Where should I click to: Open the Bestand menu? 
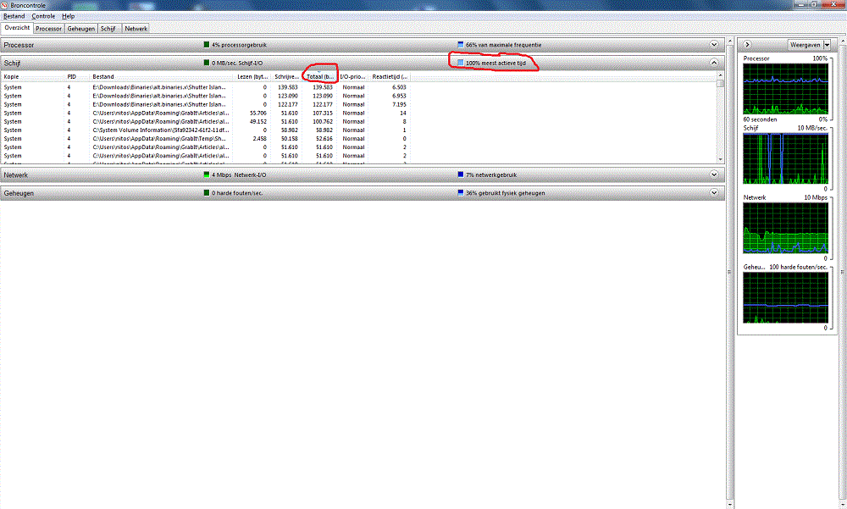14,16
